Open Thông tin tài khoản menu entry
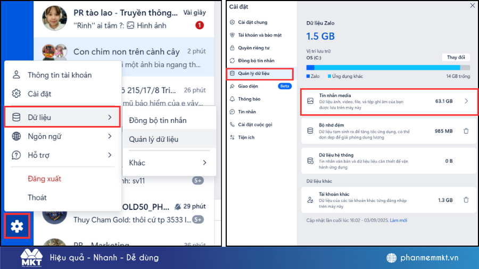The height and width of the screenshot is (269, 479). [63, 75]
